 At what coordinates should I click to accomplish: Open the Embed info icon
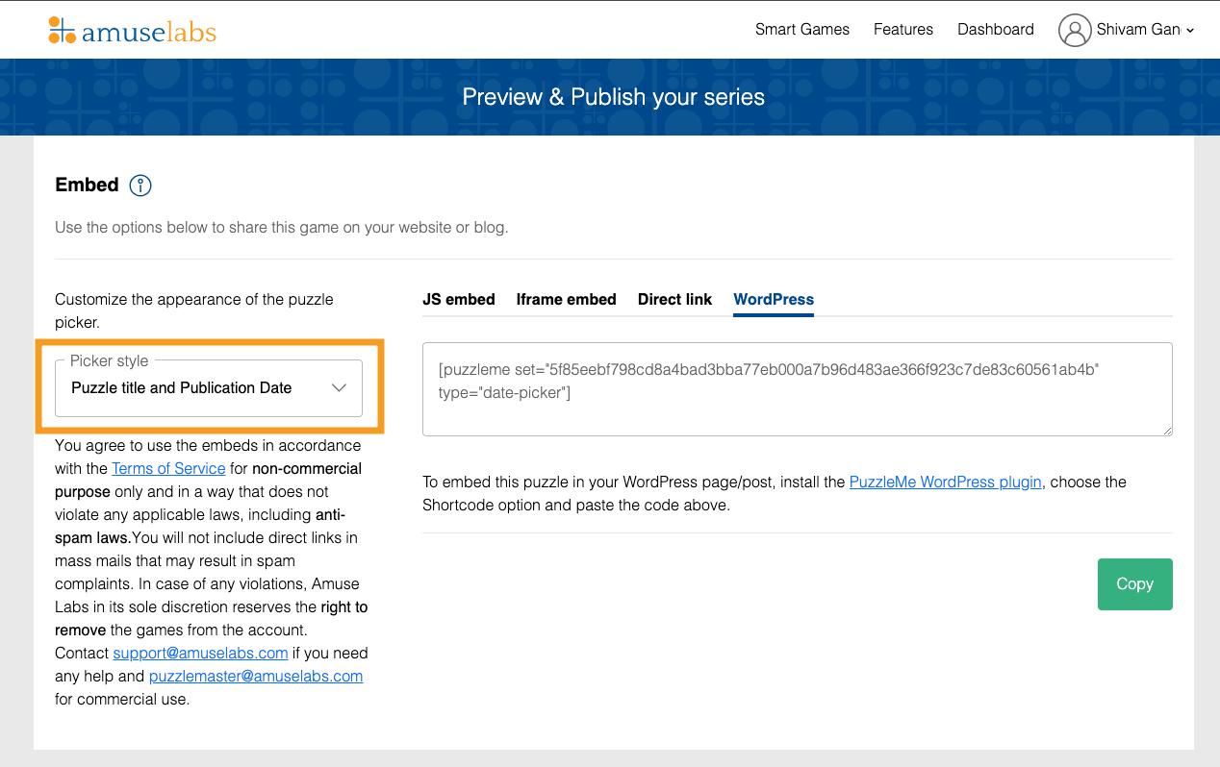pyautogui.click(x=140, y=186)
